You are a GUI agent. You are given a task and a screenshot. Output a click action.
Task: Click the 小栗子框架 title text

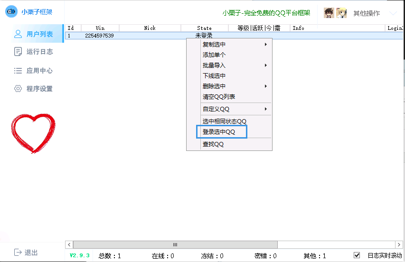pos(37,12)
